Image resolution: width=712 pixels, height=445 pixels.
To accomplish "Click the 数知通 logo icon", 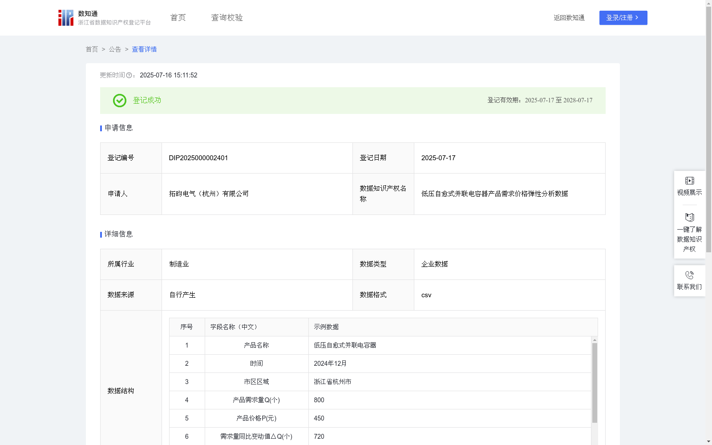I will point(66,18).
